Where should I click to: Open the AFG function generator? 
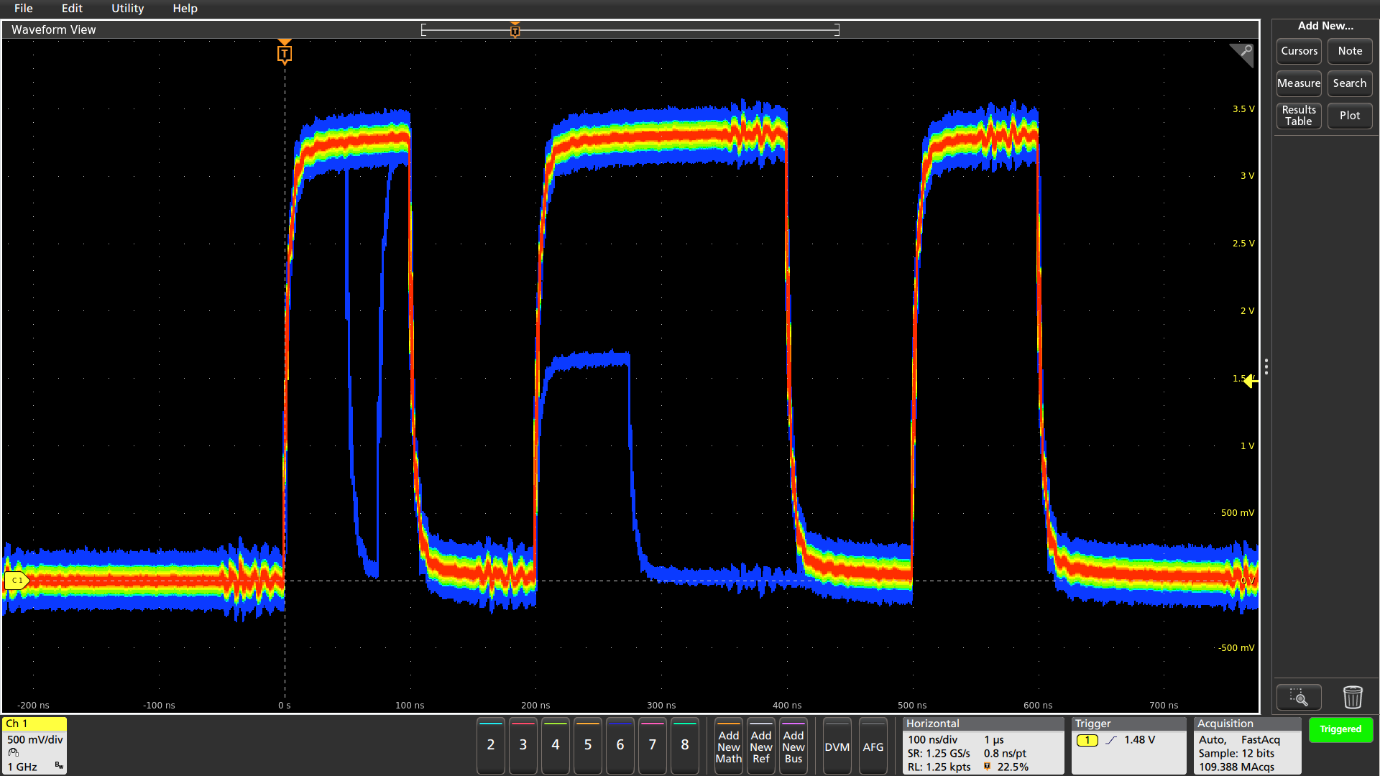click(x=873, y=747)
